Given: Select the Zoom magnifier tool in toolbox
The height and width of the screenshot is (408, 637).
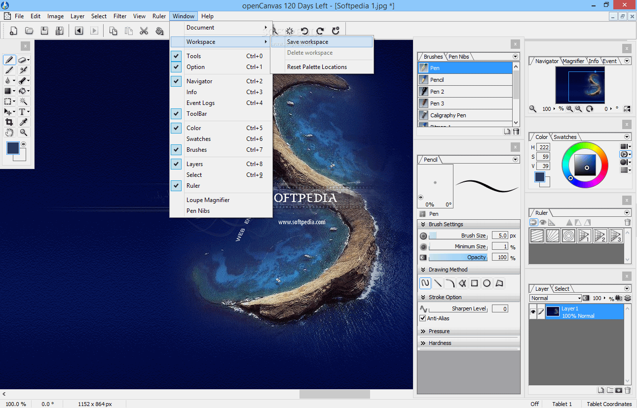Looking at the screenshot, I should pyautogui.click(x=23, y=133).
